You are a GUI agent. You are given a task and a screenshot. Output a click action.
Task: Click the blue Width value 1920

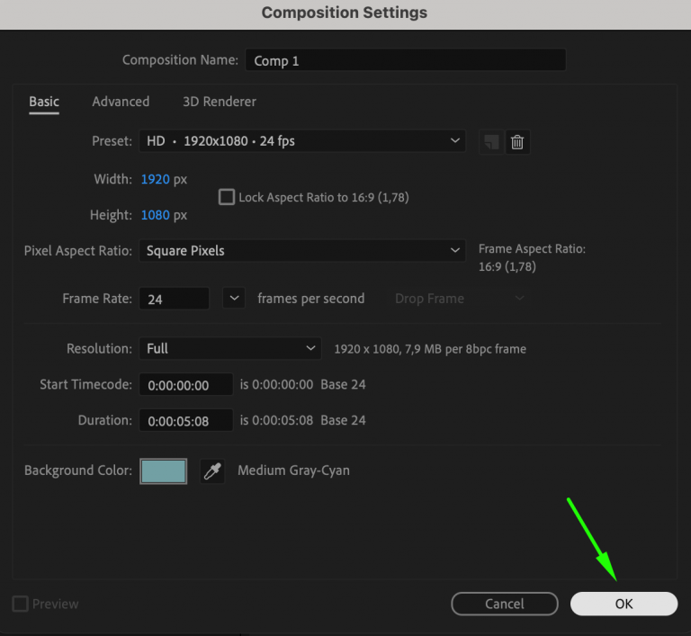[x=155, y=179]
